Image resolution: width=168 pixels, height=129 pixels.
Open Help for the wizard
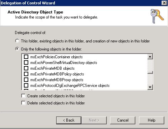pos(152,120)
